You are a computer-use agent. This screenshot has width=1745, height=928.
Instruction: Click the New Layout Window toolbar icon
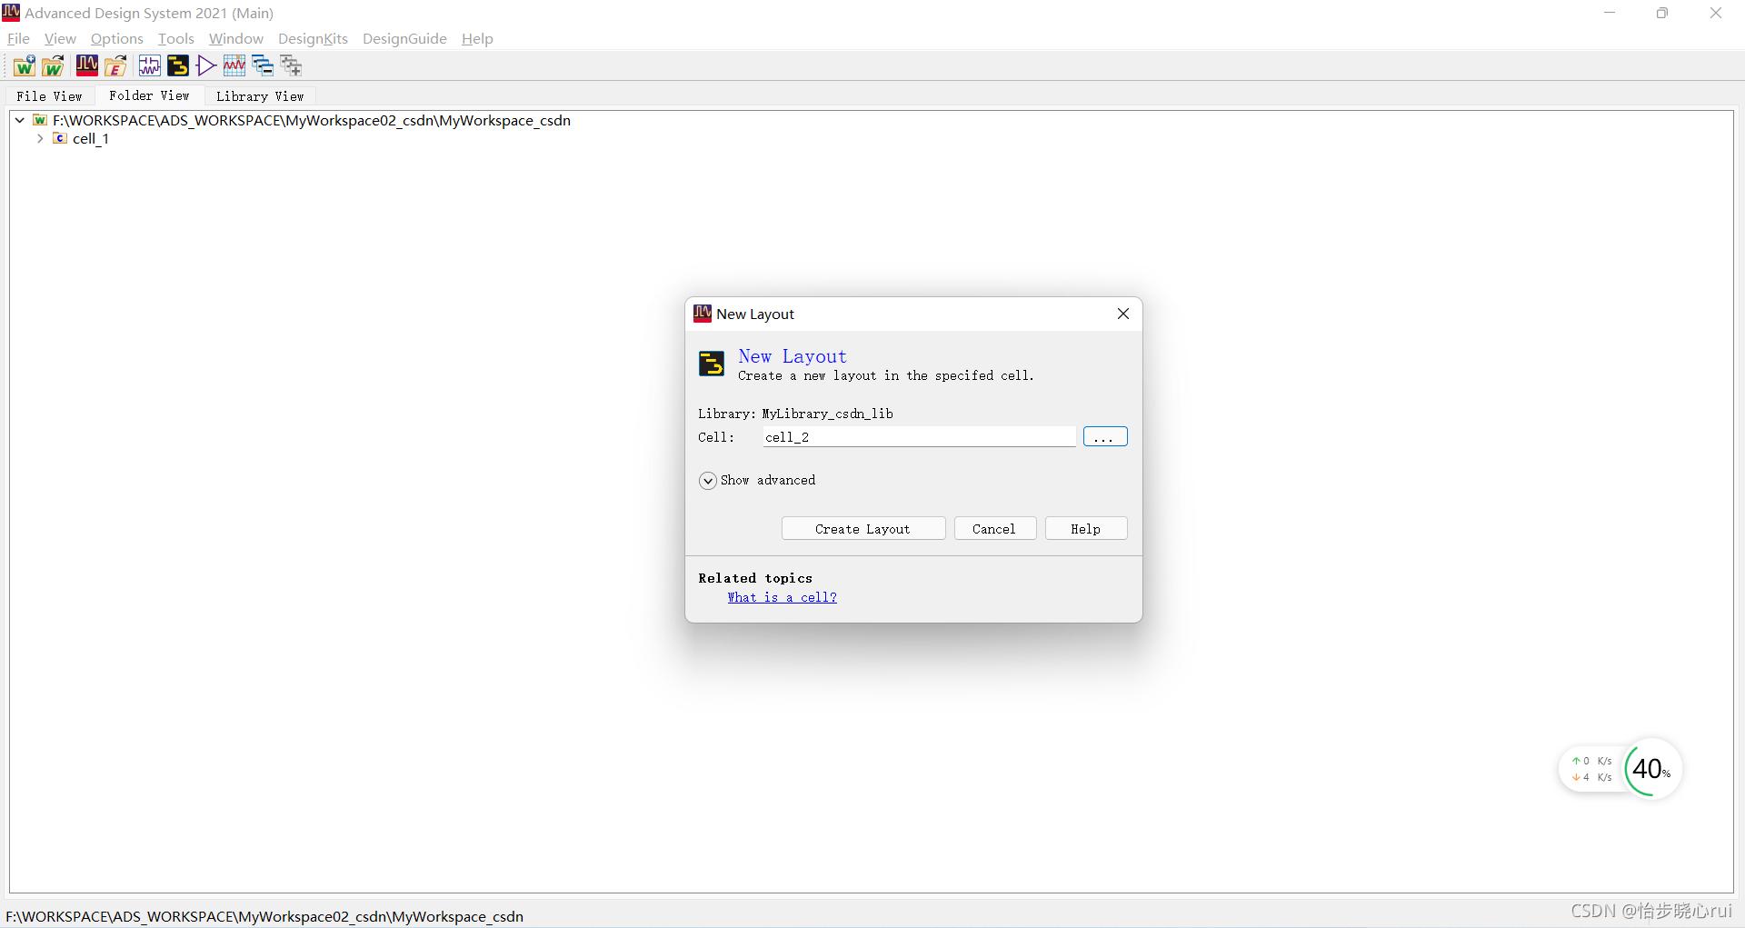point(178,65)
